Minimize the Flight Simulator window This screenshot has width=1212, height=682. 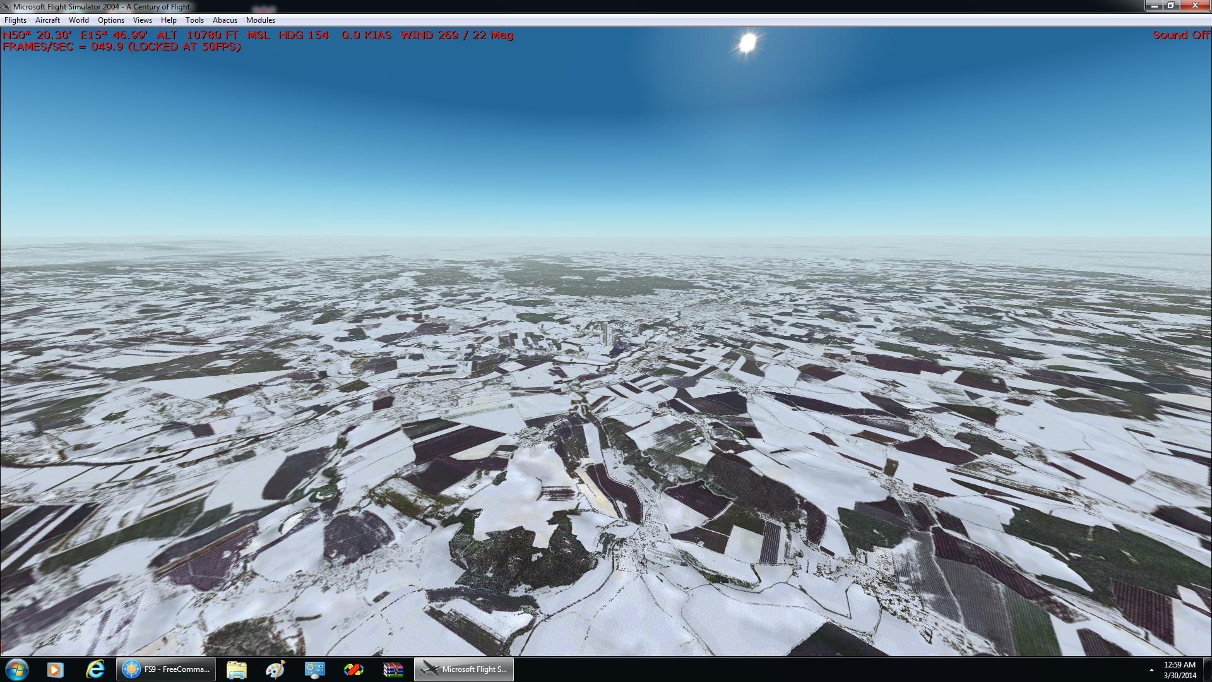[x=1154, y=6]
